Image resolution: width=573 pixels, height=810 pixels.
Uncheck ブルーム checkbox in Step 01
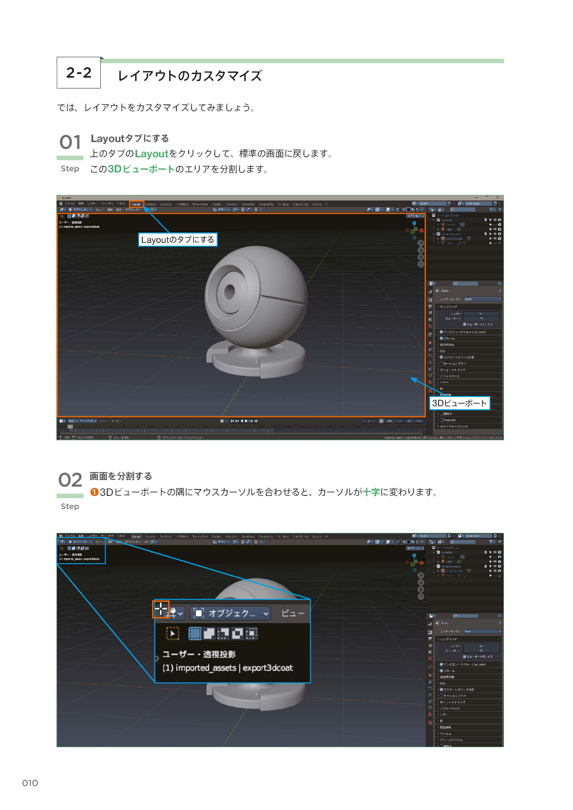tap(441, 338)
